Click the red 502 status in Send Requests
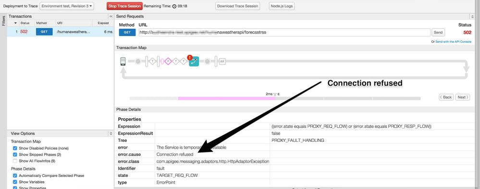Image resolution: width=480 pixels, height=189 pixels. [467, 33]
